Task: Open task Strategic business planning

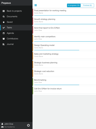Action: tap(64, 64)
